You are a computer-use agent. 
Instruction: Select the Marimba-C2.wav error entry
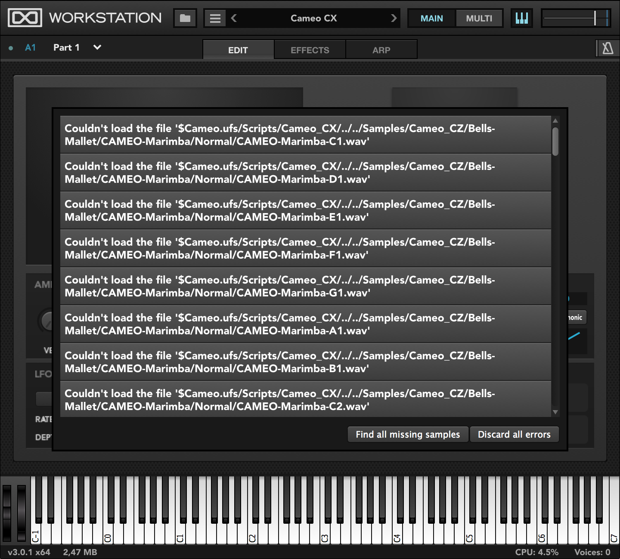click(306, 399)
